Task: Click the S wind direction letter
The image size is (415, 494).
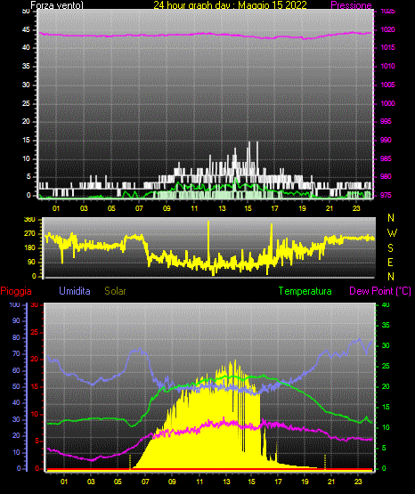Action: [390, 248]
